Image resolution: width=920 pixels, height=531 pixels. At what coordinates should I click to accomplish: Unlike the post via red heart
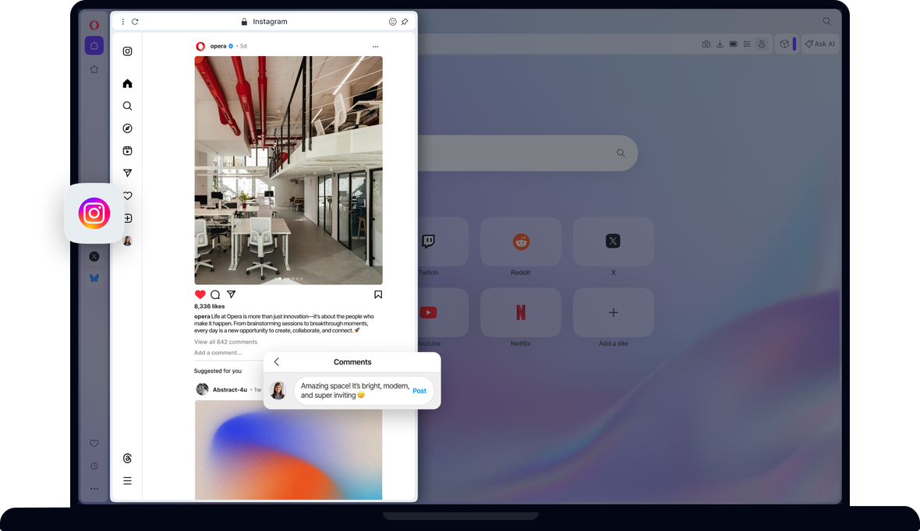point(200,294)
